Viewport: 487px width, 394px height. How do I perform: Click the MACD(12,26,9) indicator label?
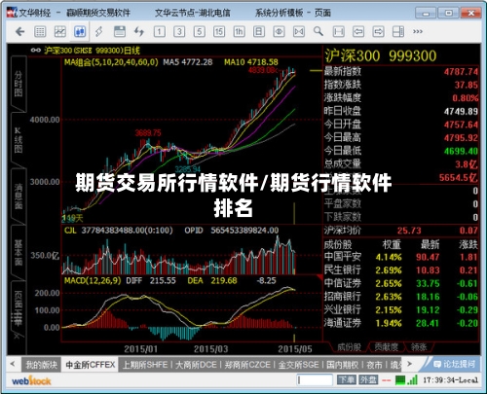[93, 280]
